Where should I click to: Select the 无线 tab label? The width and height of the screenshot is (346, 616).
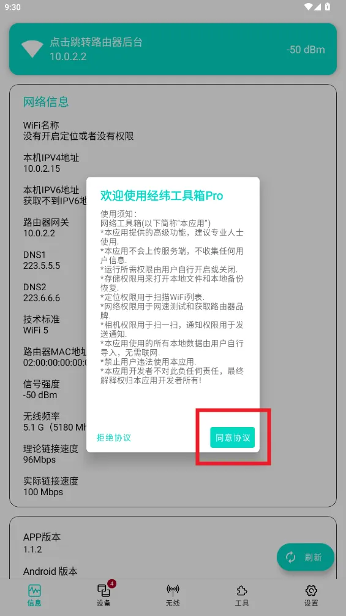click(173, 603)
